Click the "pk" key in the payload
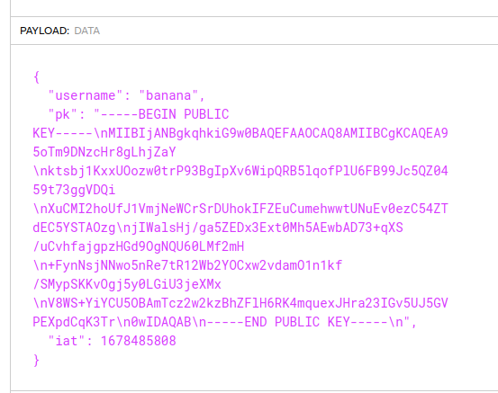498x393 pixels. 62,114
